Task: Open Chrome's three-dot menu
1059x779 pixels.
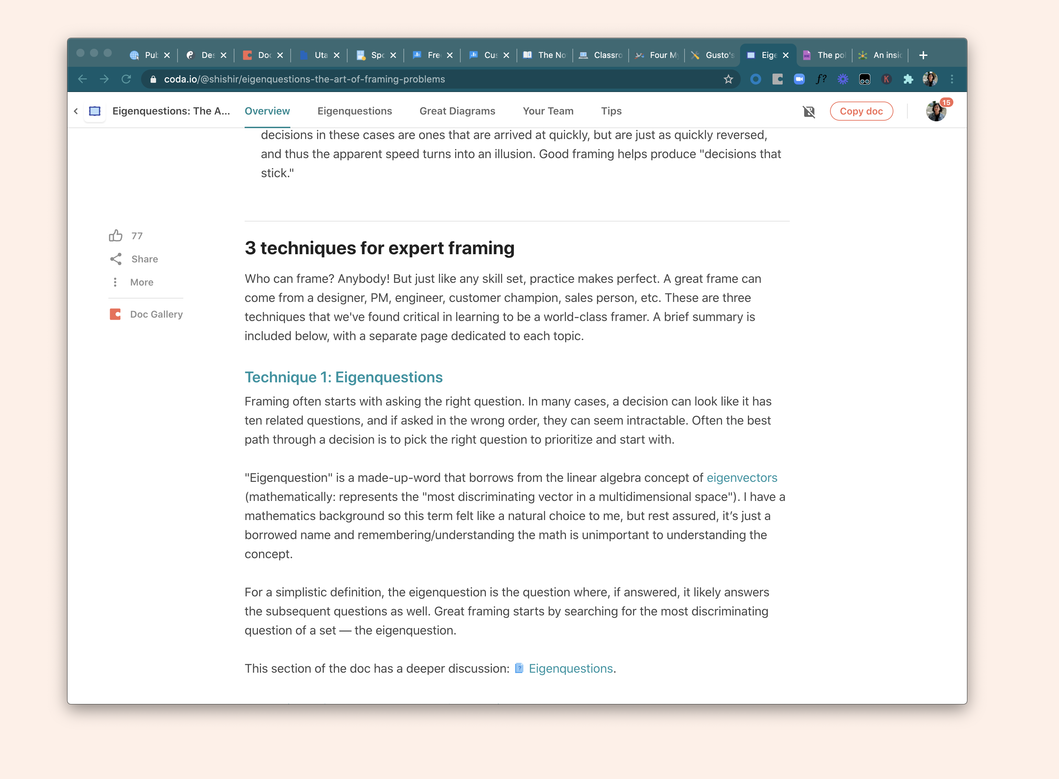Action: click(x=952, y=79)
